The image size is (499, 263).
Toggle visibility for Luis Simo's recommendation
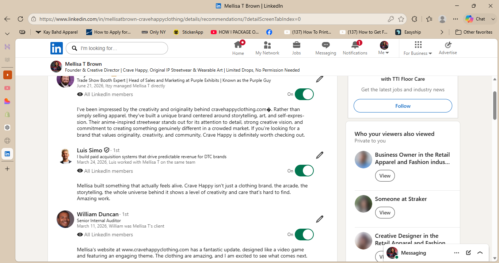pyautogui.click(x=304, y=171)
